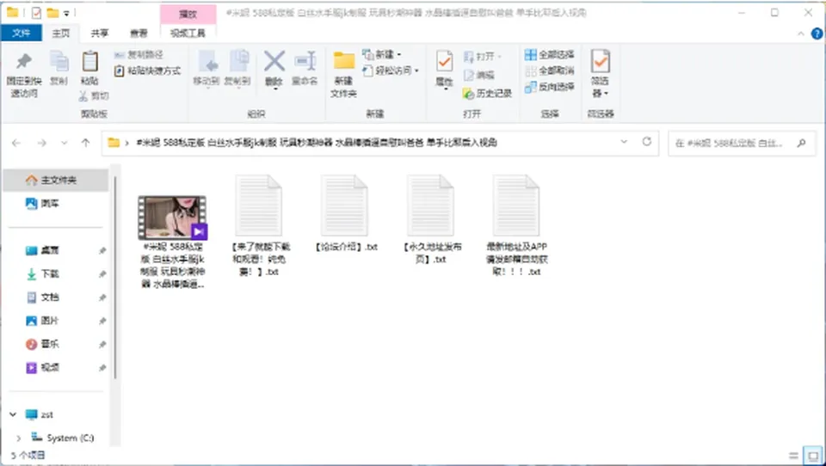Viewport: 826px width, 466px height.
Task: Click the 编辑 edit icon
Action: [x=469, y=76]
